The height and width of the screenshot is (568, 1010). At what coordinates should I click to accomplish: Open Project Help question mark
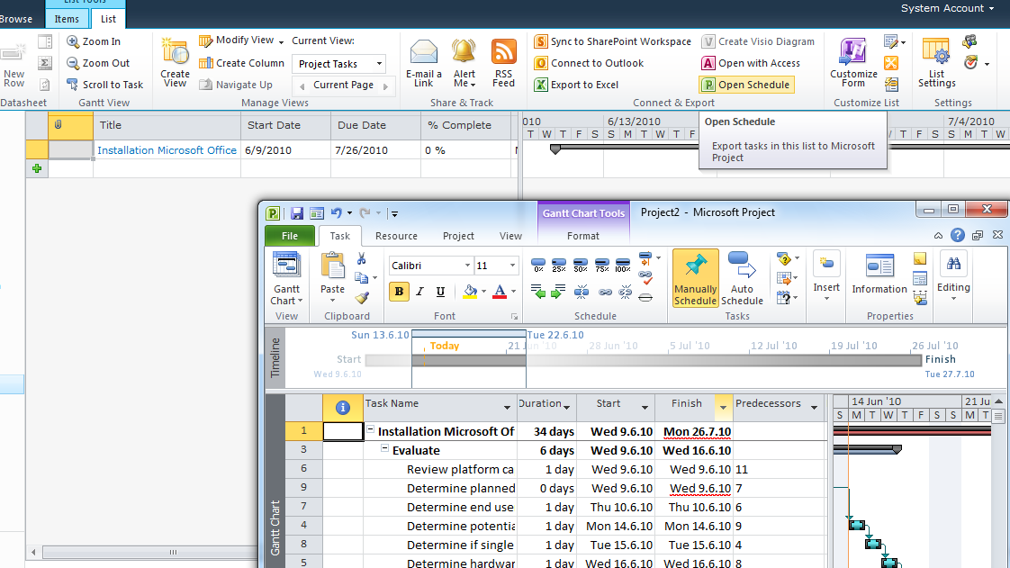coord(958,235)
